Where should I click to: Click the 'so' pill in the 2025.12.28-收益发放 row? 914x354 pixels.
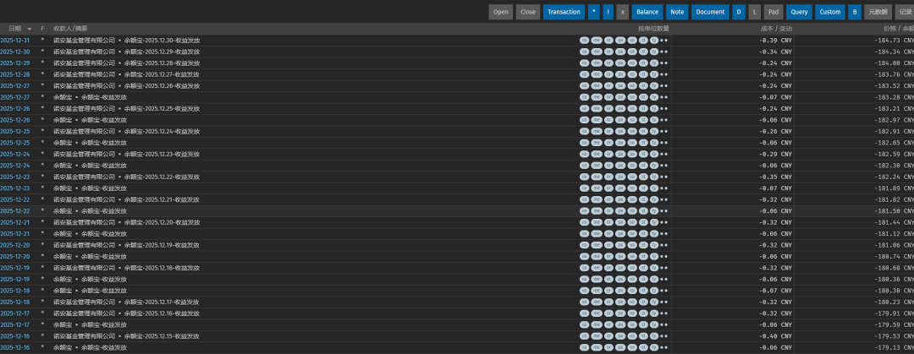point(632,63)
